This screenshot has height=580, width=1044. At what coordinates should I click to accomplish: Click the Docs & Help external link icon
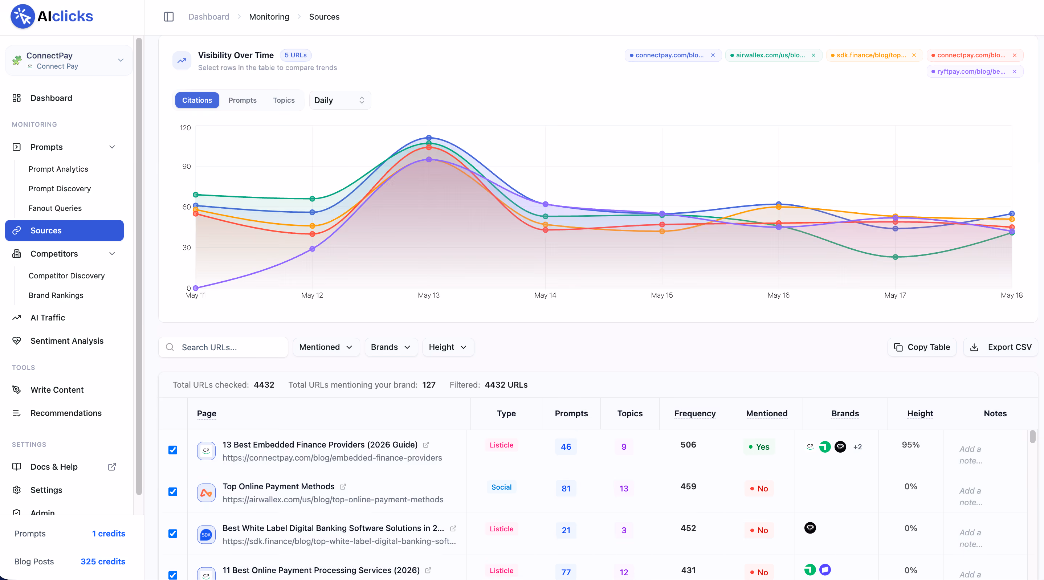[x=112, y=466]
